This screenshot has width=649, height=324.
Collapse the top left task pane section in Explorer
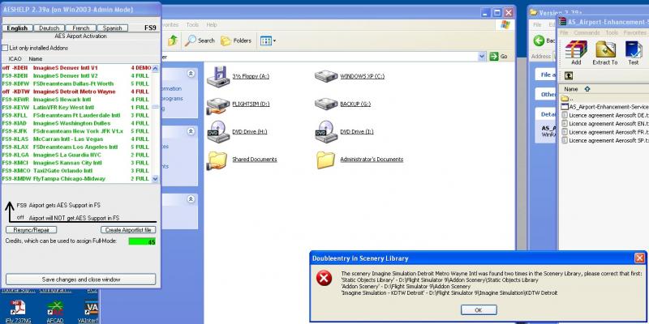click(191, 74)
